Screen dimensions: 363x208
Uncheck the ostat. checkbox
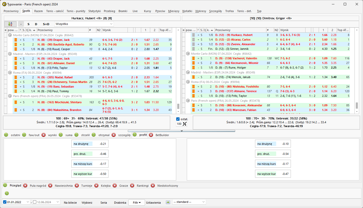click(178, 119)
